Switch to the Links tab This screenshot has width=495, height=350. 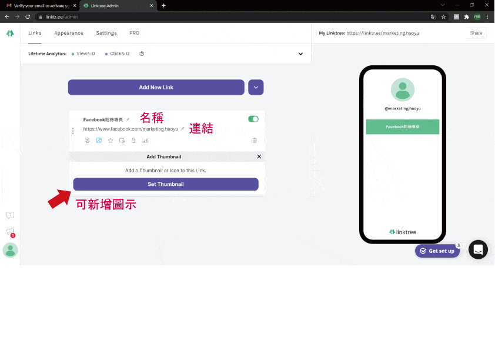tap(35, 33)
